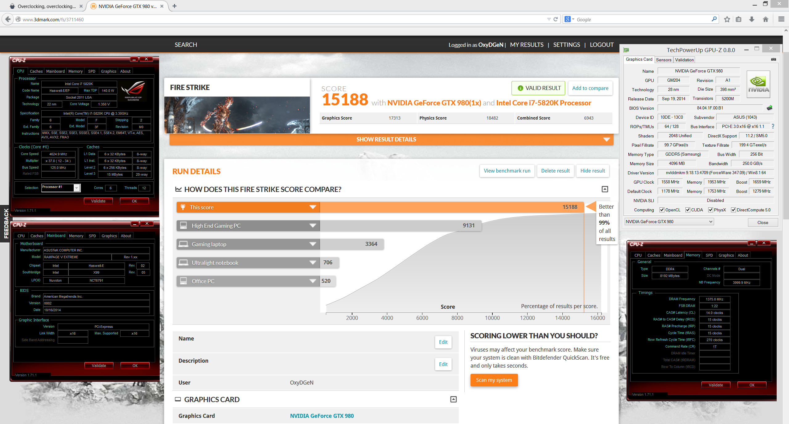Open the search engine selector Google icon
This screenshot has width=789, height=424.
pos(570,19)
